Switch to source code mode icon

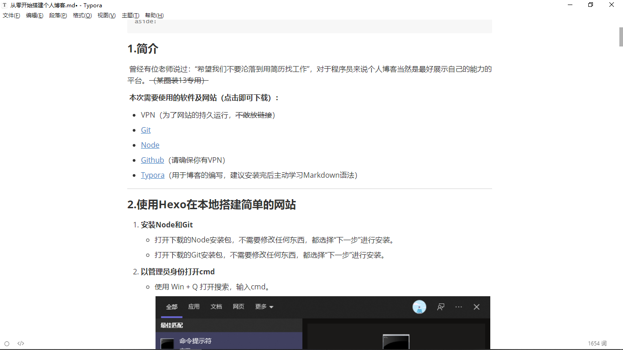tap(21, 344)
